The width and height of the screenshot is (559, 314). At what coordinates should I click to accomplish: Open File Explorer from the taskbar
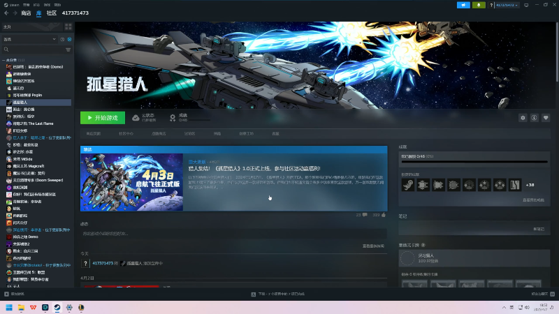click(x=21, y=307)
